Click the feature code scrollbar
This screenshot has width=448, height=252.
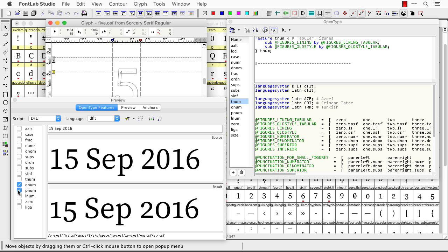click(x=434, y=111)
